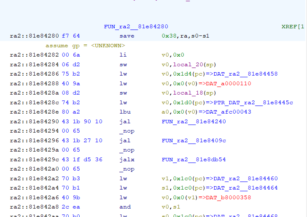Screen dimensions: 307x217
Task: Select address ra2::81e842a2
Action: (34, 179)
